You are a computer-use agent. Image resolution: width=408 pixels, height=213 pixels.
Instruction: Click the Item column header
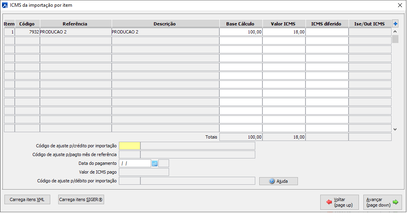pyautogui.click(x=9, y=23)
